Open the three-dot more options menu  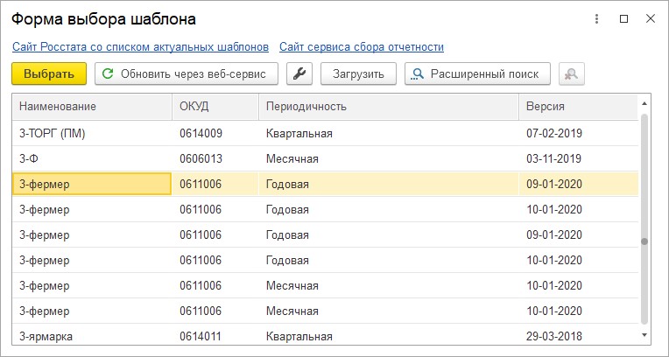(596, 18)
